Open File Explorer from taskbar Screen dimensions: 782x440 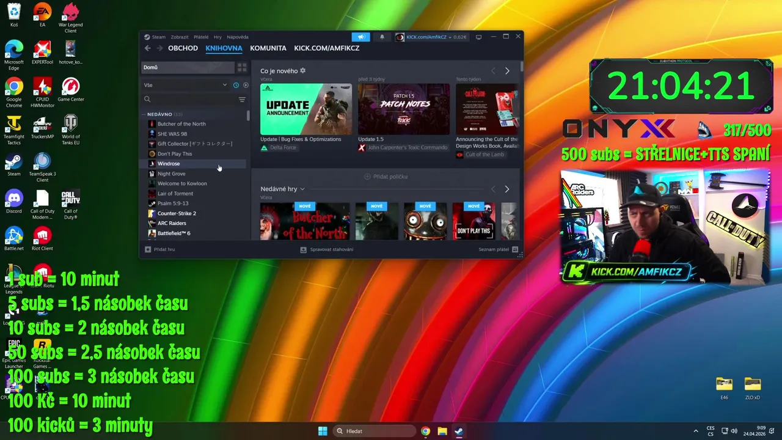click(442, 431)
